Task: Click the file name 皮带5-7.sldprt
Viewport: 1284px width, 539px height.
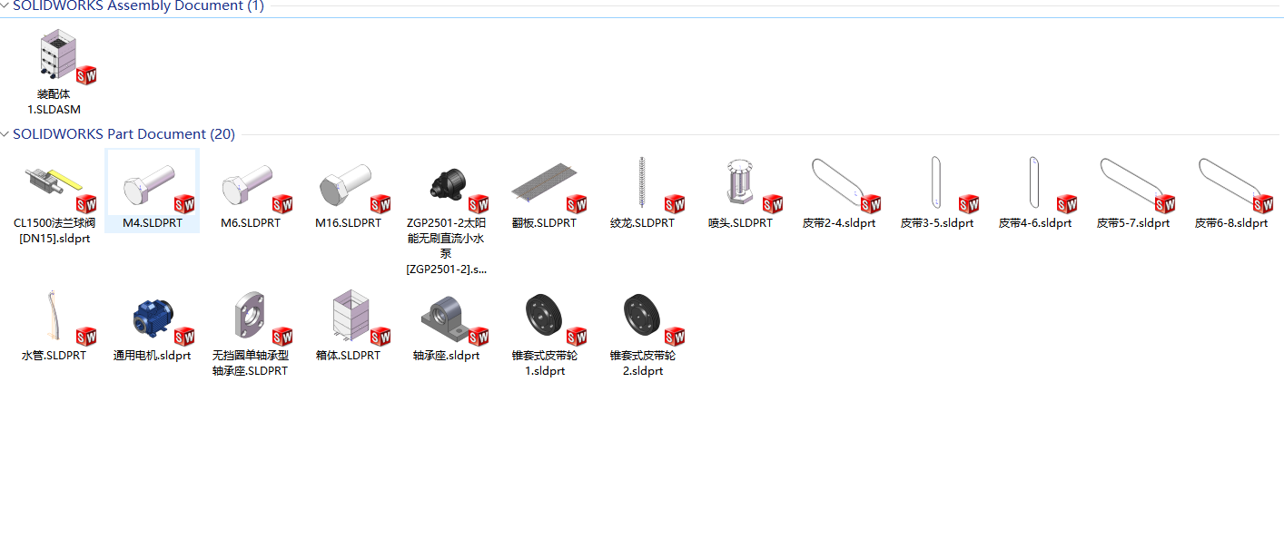Action: tap(1133, 223)
